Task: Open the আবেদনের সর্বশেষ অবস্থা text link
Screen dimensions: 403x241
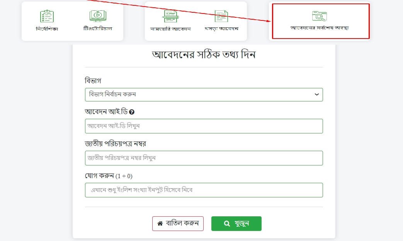Action: click(x=319, y=28)
